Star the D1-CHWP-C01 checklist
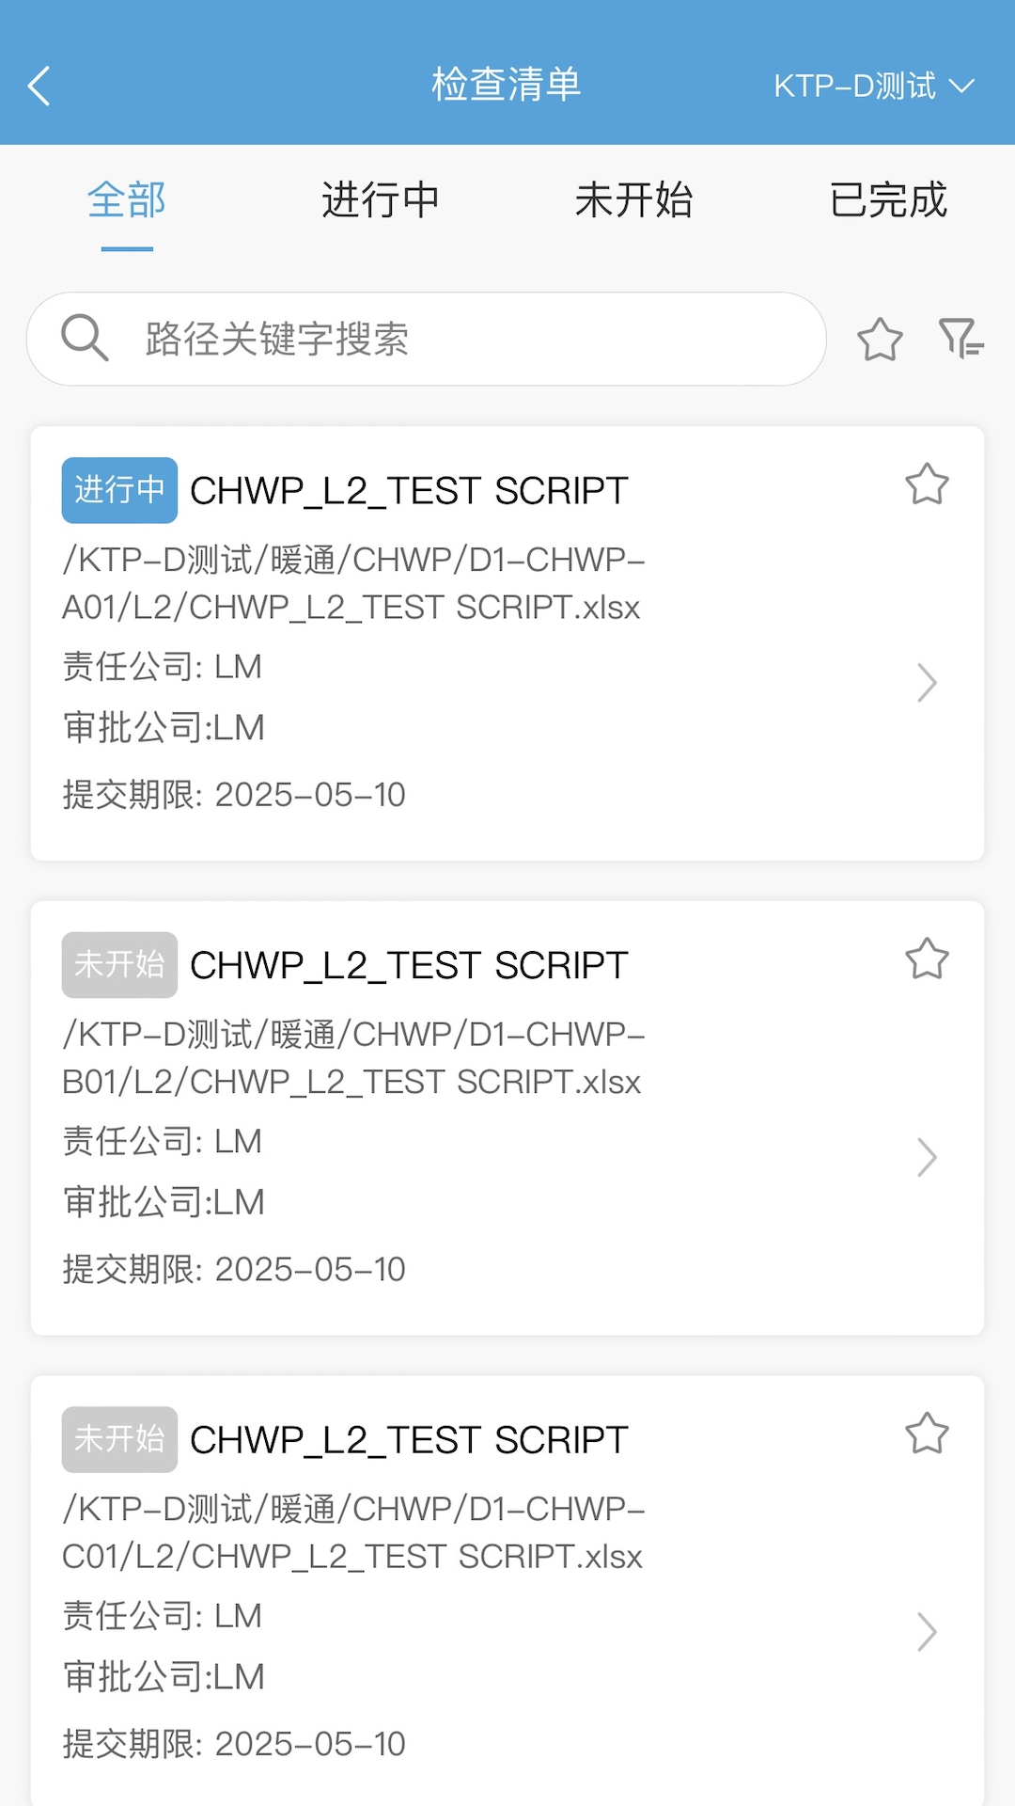The image size is (1015, 1806). point(927,1433)
